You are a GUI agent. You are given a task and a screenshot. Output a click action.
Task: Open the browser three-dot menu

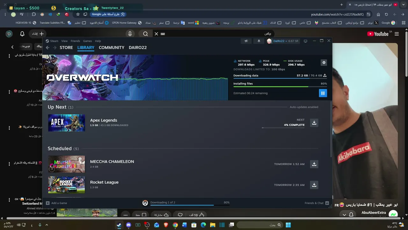(x=5, y=14)
